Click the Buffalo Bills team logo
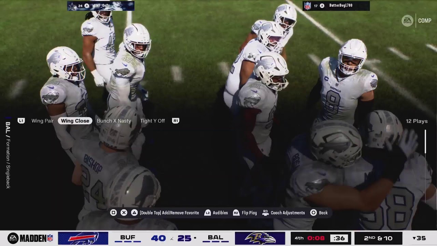The height and width of the screenshot is (246, 437). 83,238
